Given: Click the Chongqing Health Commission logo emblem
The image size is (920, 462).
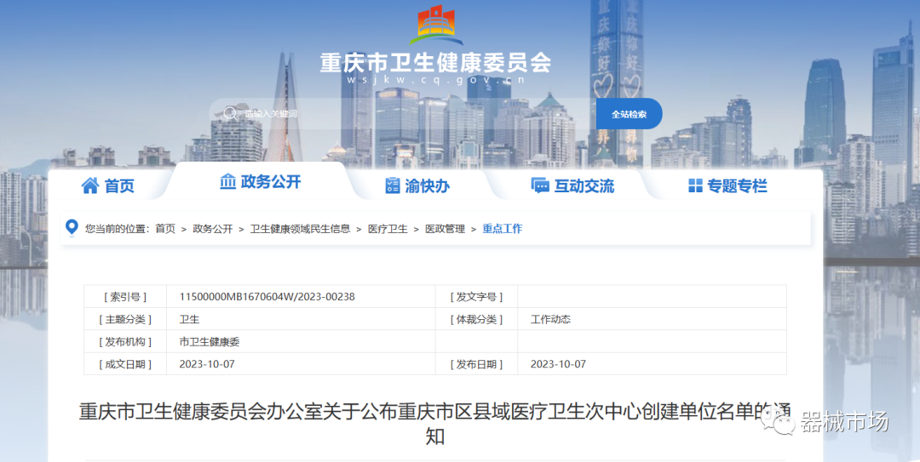Looking at the screenshot, I should point(435,26).
